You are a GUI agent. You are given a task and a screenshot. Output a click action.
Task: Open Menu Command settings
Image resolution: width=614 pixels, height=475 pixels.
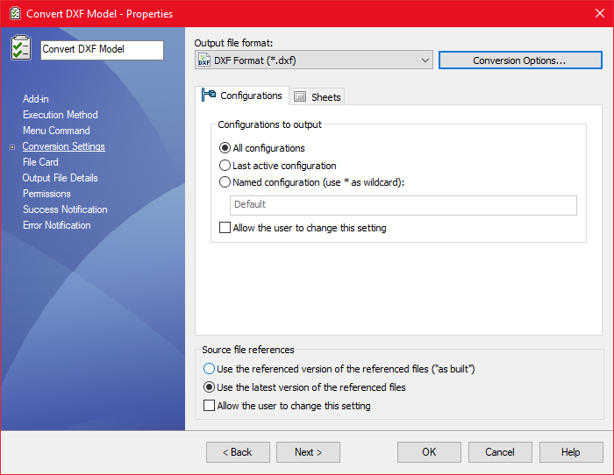point(56,131)
